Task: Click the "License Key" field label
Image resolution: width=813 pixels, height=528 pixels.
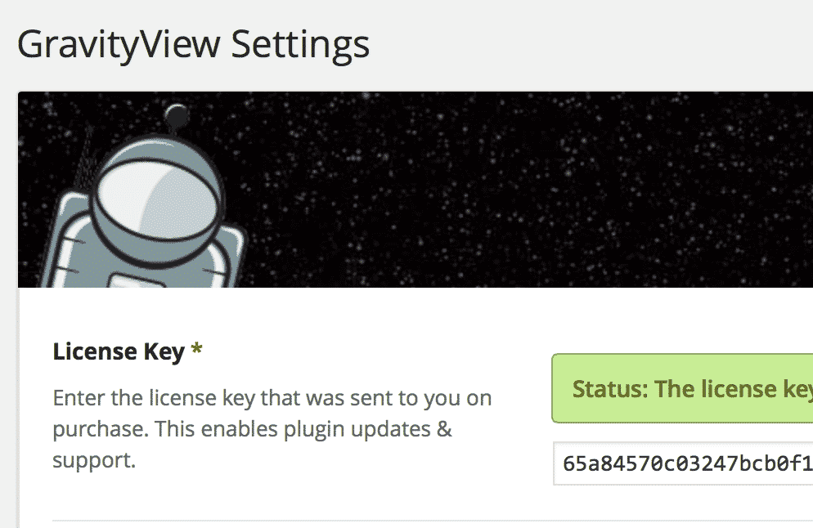Action: [x=119, y=351]
